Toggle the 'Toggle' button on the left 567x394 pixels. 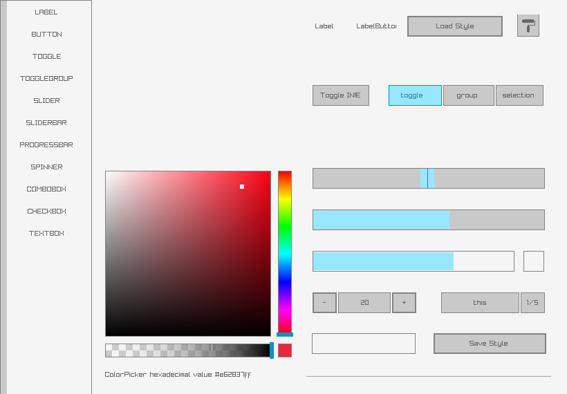pos(341,95)
